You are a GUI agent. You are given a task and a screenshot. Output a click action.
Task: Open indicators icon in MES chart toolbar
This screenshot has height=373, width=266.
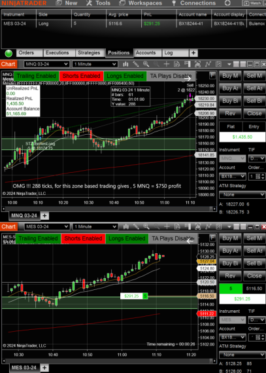pyautogui.click(x=208, y=226)
